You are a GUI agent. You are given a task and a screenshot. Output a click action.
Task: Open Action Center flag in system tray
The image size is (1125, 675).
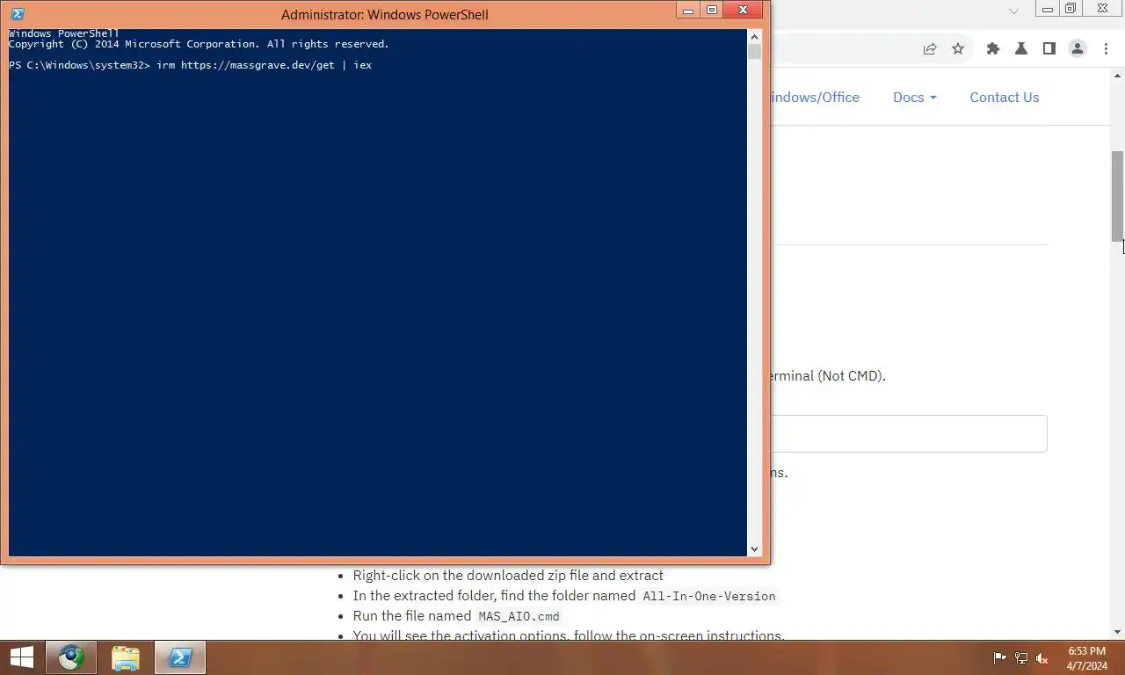(999, 657)
